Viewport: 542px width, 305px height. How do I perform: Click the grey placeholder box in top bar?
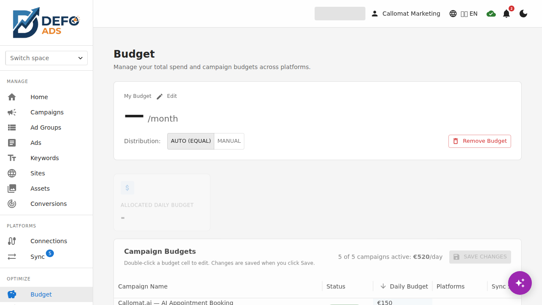(x=340, y=14)
